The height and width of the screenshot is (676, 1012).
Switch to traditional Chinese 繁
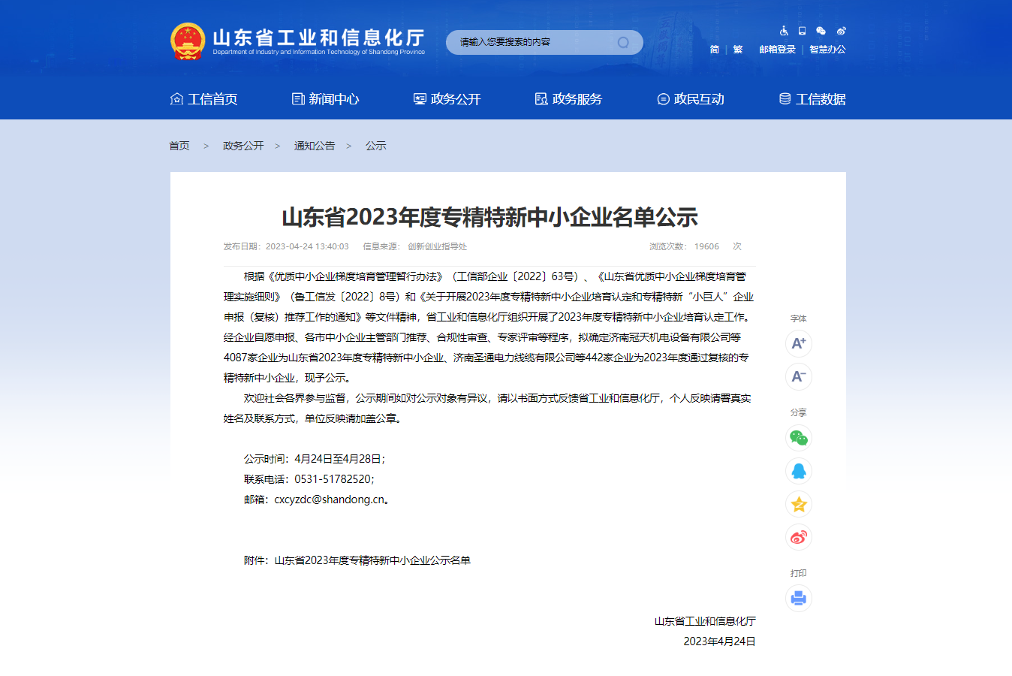click(738, 50)
